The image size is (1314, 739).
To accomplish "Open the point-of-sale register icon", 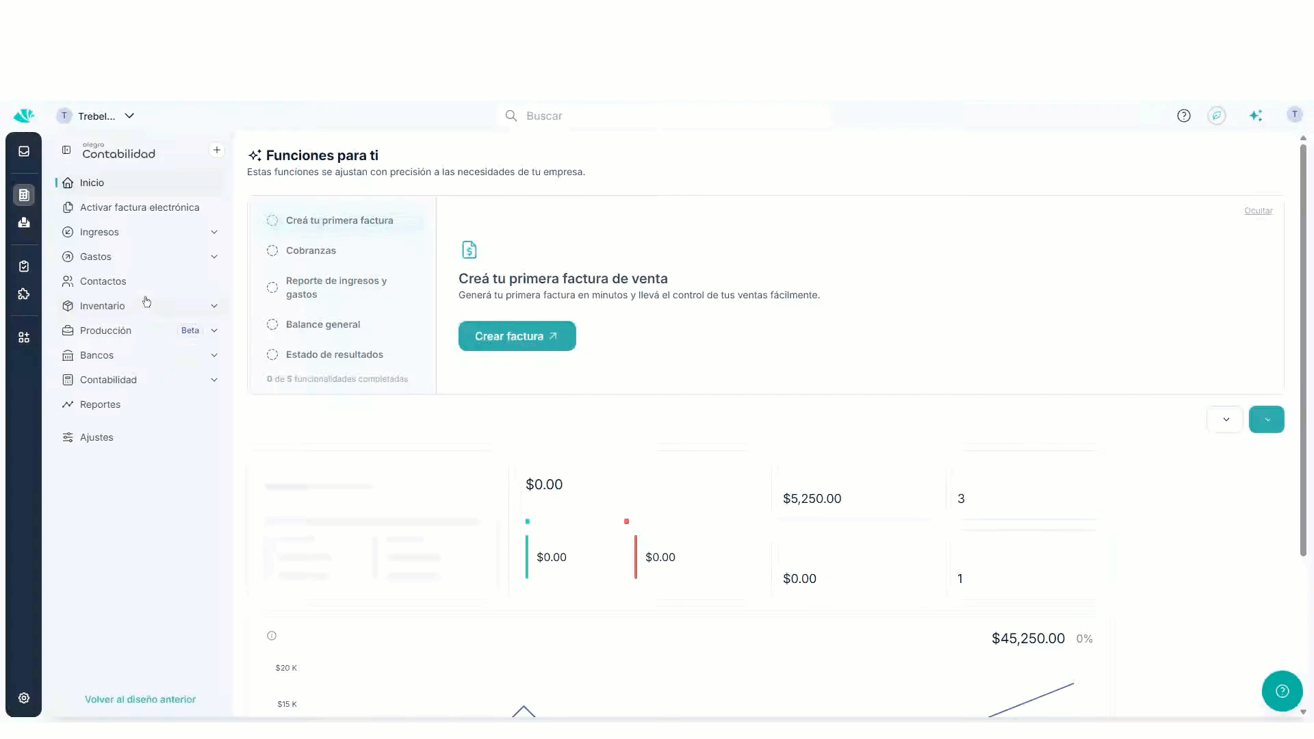I will coord(24,222).
